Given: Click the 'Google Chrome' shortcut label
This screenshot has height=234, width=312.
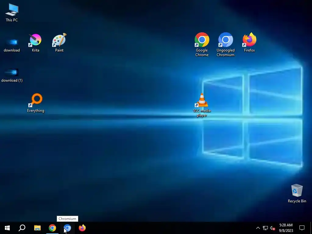Looking at the screenshot, I should 202,52.
